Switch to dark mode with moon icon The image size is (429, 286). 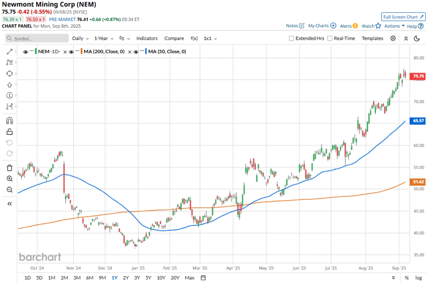click(x=417, y=38)
